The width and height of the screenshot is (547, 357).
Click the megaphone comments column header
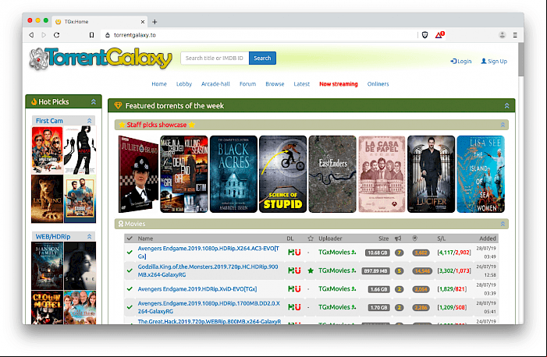click(x=398, y=239)
